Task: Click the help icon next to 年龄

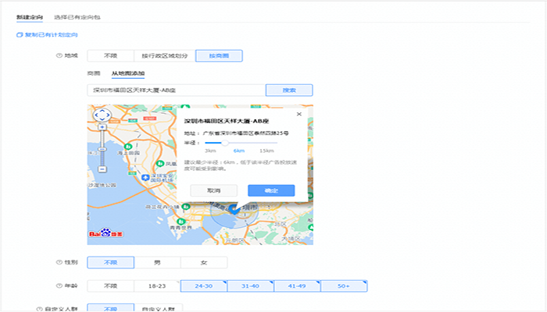Action: [59, 286]
